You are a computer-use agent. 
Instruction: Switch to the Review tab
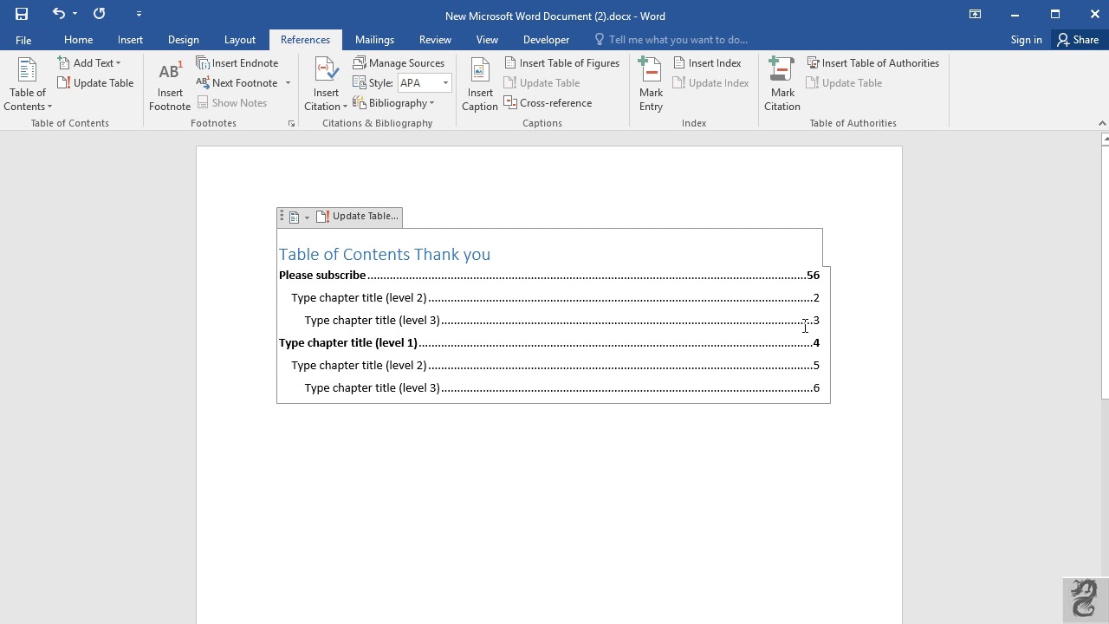click(435, 40)
